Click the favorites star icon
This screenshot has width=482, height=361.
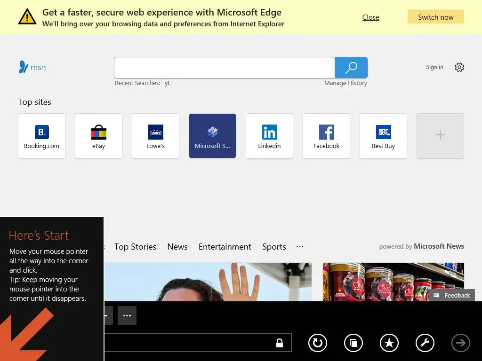coord(389,343)
